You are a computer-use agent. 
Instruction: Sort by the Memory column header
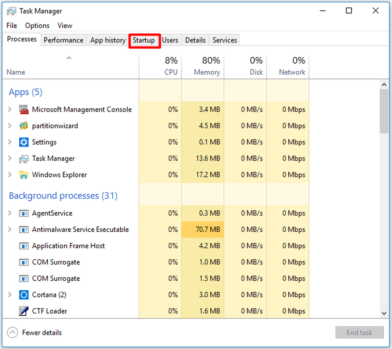[x=203, y=67]
